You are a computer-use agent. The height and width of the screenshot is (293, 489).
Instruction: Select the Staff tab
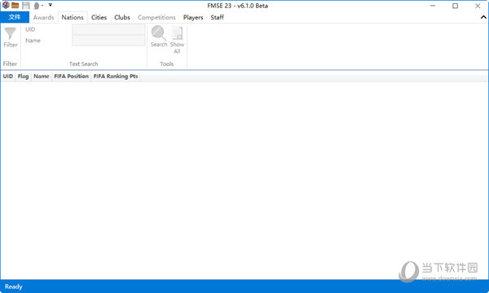[x=217, y=17]
